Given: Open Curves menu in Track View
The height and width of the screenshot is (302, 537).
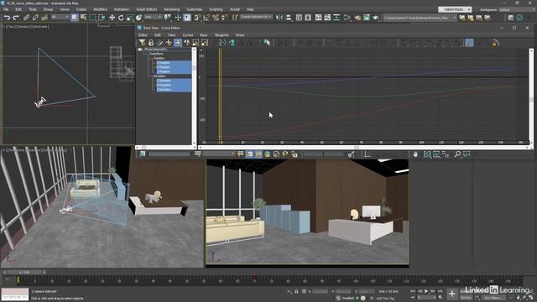Looking at the screenshot, I should click(x=188, y=35).
